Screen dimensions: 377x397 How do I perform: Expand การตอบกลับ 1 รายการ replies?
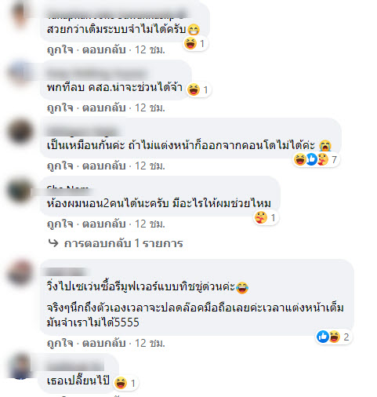[123, 243]
